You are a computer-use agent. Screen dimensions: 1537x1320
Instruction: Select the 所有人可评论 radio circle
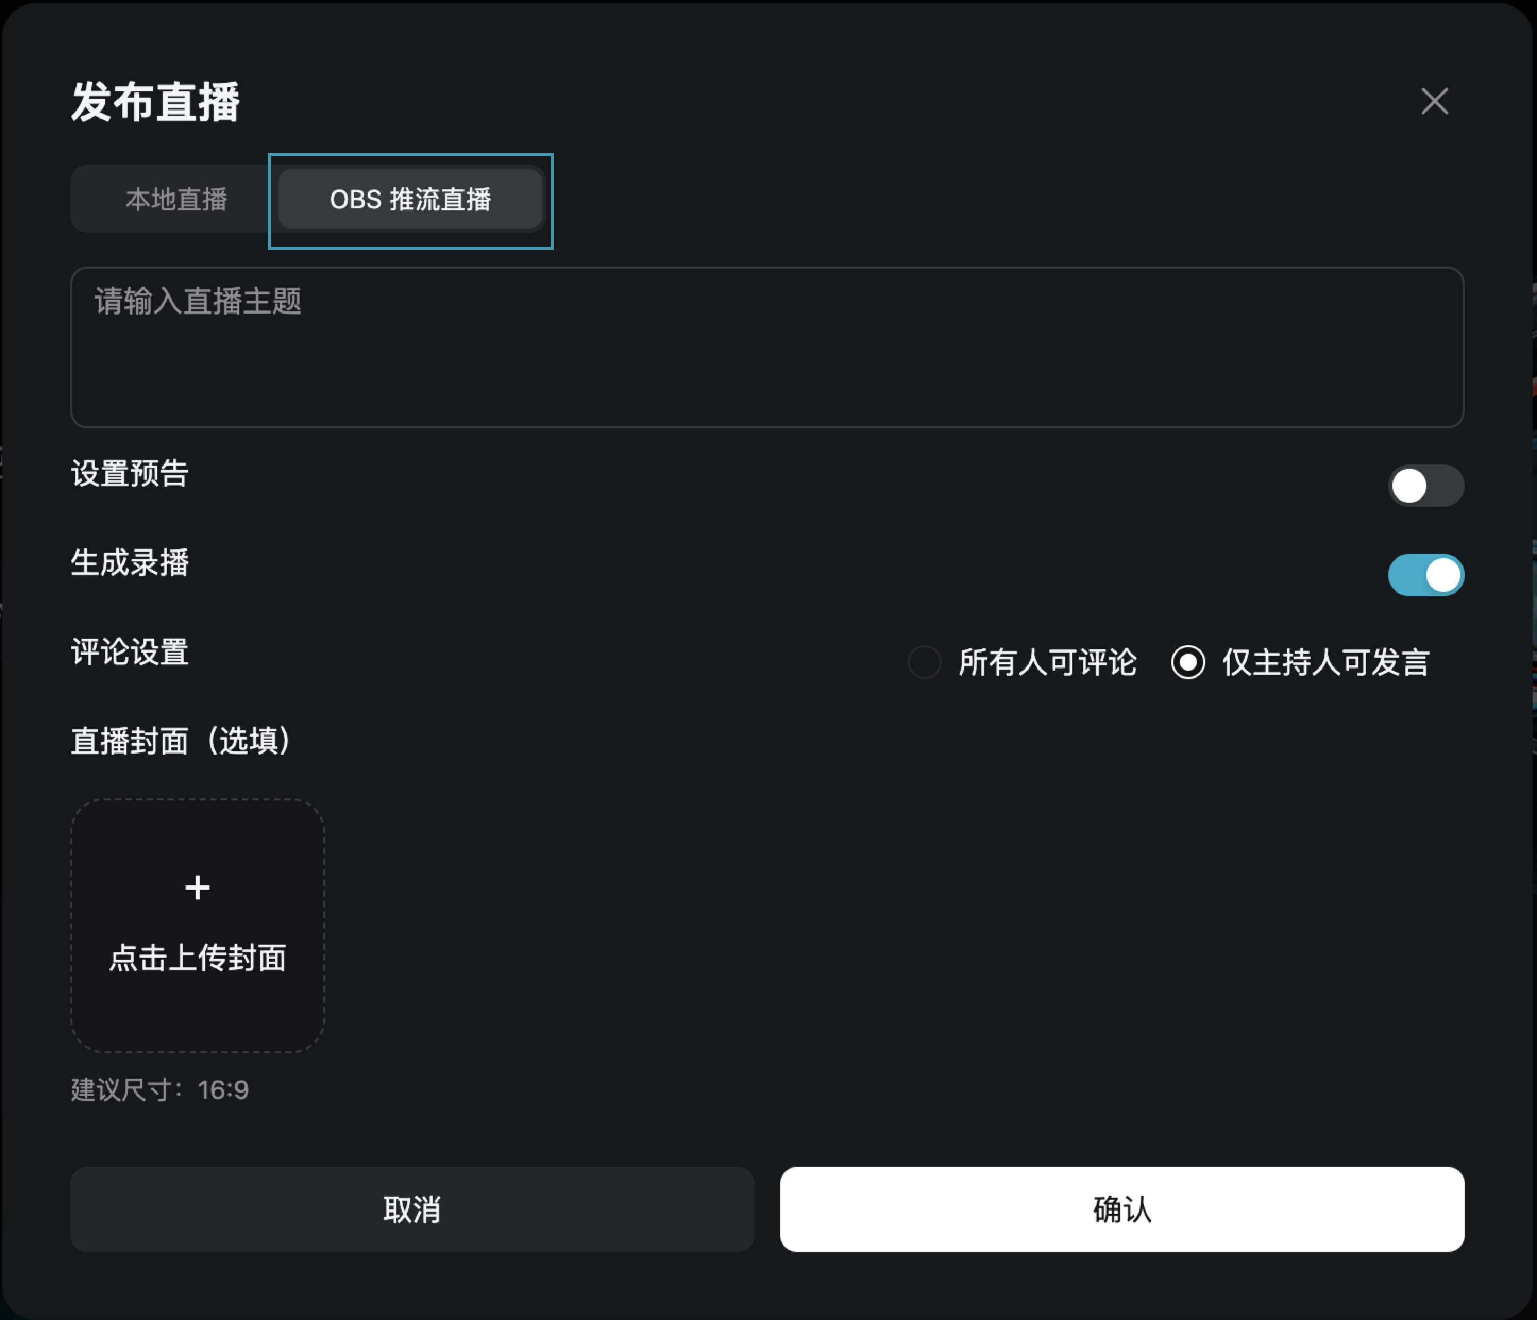click(924, 662)
